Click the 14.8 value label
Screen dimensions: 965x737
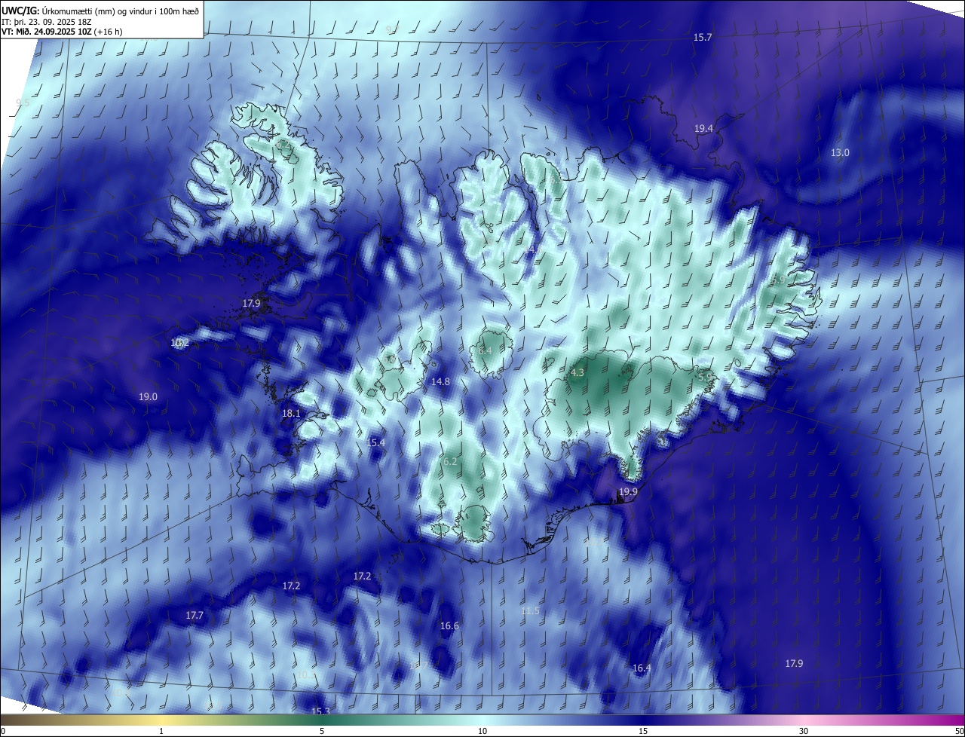click(440, 381)
